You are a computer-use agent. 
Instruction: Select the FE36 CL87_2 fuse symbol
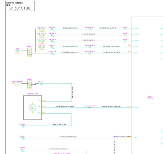click(41, 35)
